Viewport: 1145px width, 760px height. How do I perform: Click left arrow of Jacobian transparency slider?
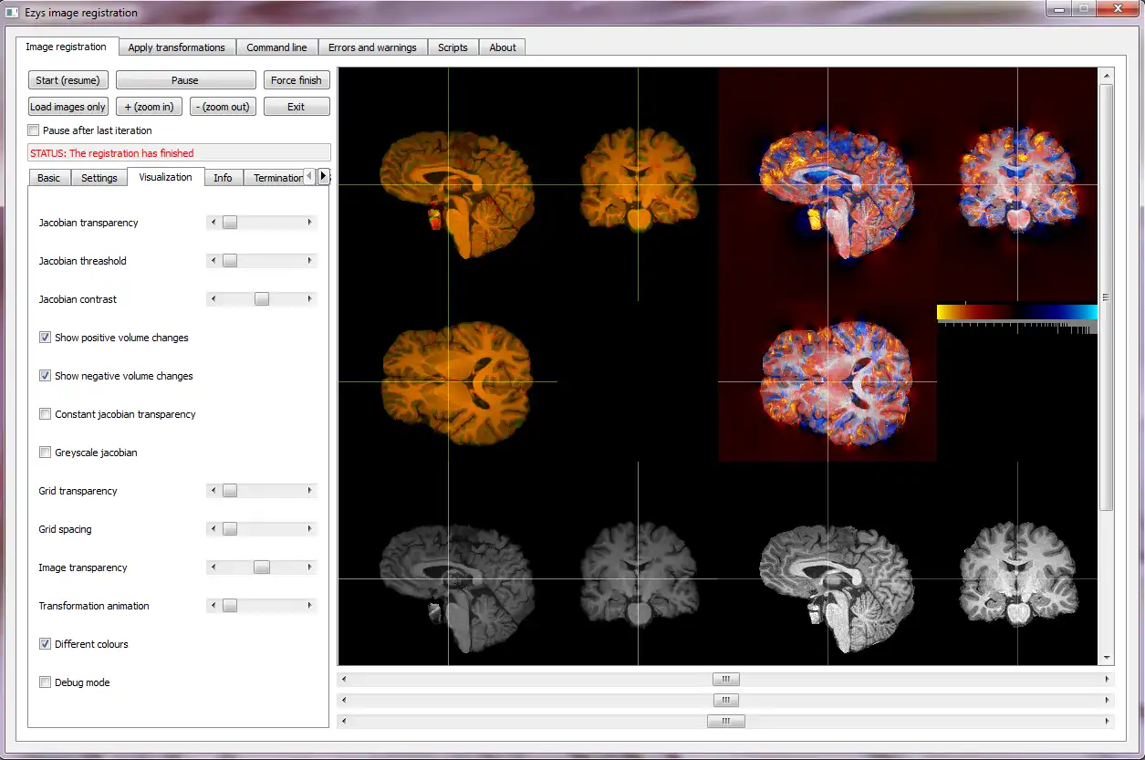point(213,223)
